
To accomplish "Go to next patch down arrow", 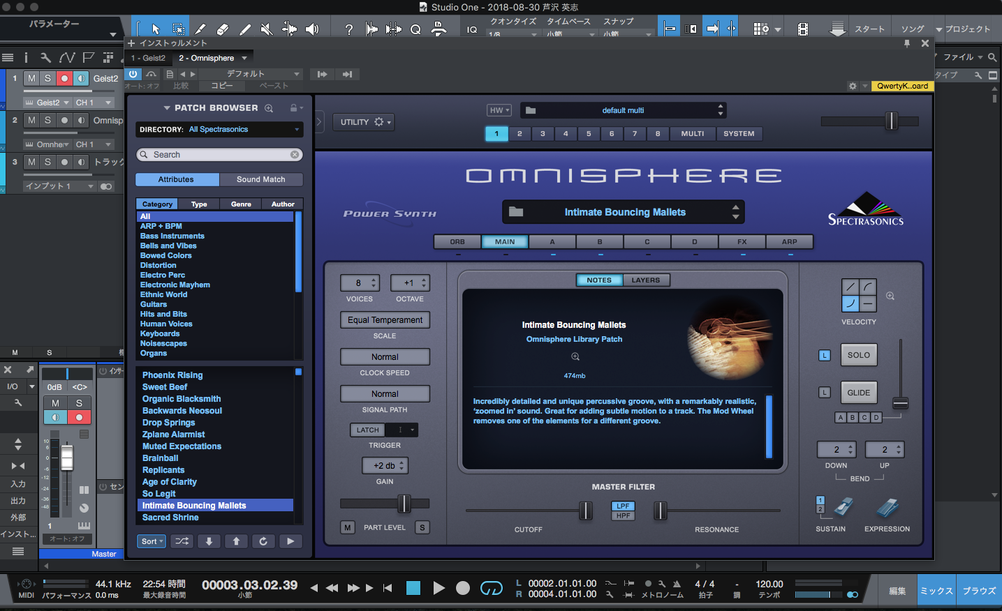I will click(x=209, y=541).
